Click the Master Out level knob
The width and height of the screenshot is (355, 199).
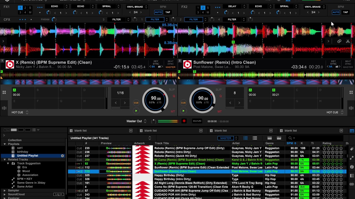153,121
